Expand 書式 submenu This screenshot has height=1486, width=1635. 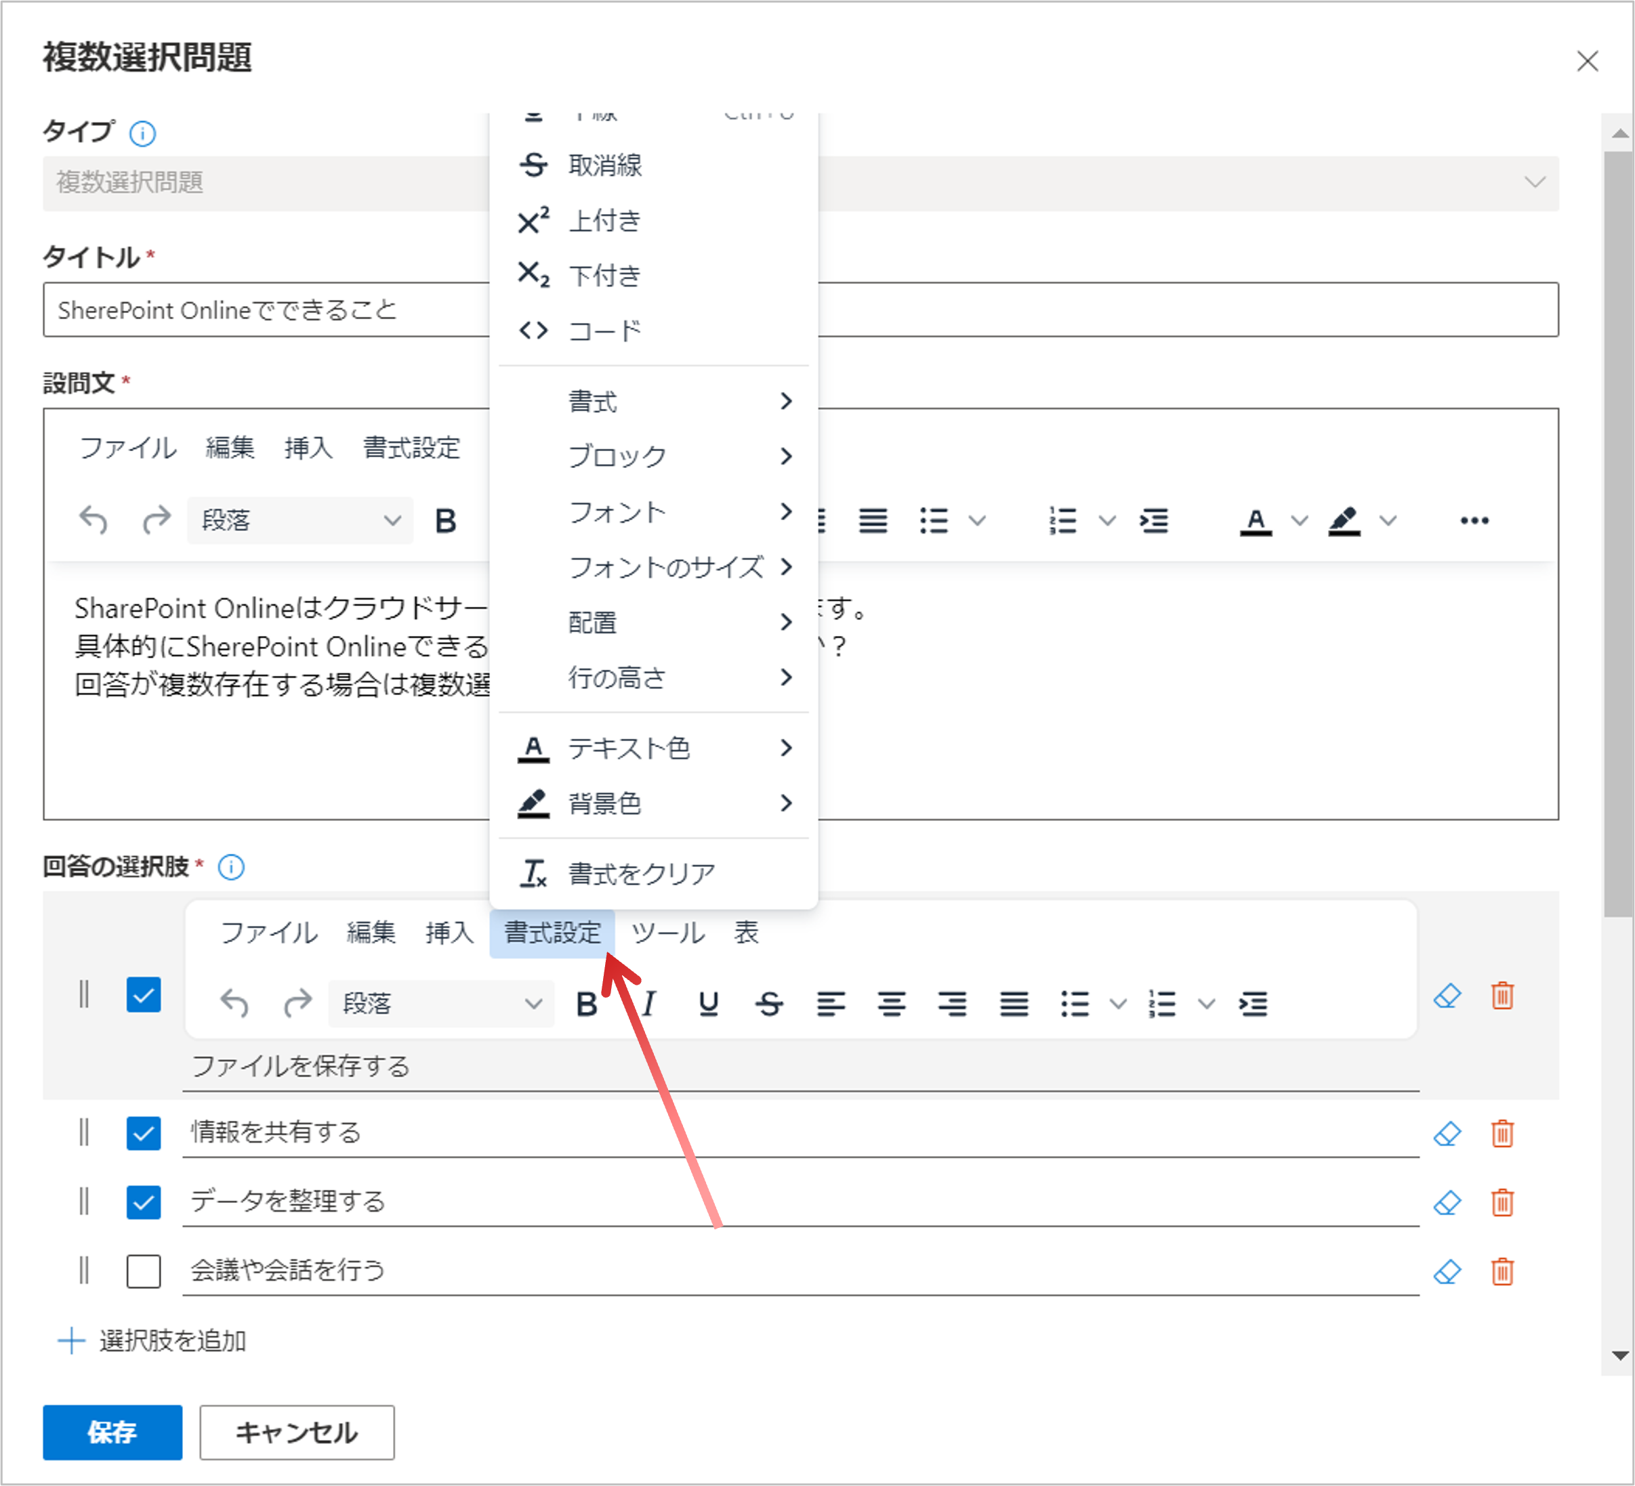pyautogui.click(x=654, y=401)
